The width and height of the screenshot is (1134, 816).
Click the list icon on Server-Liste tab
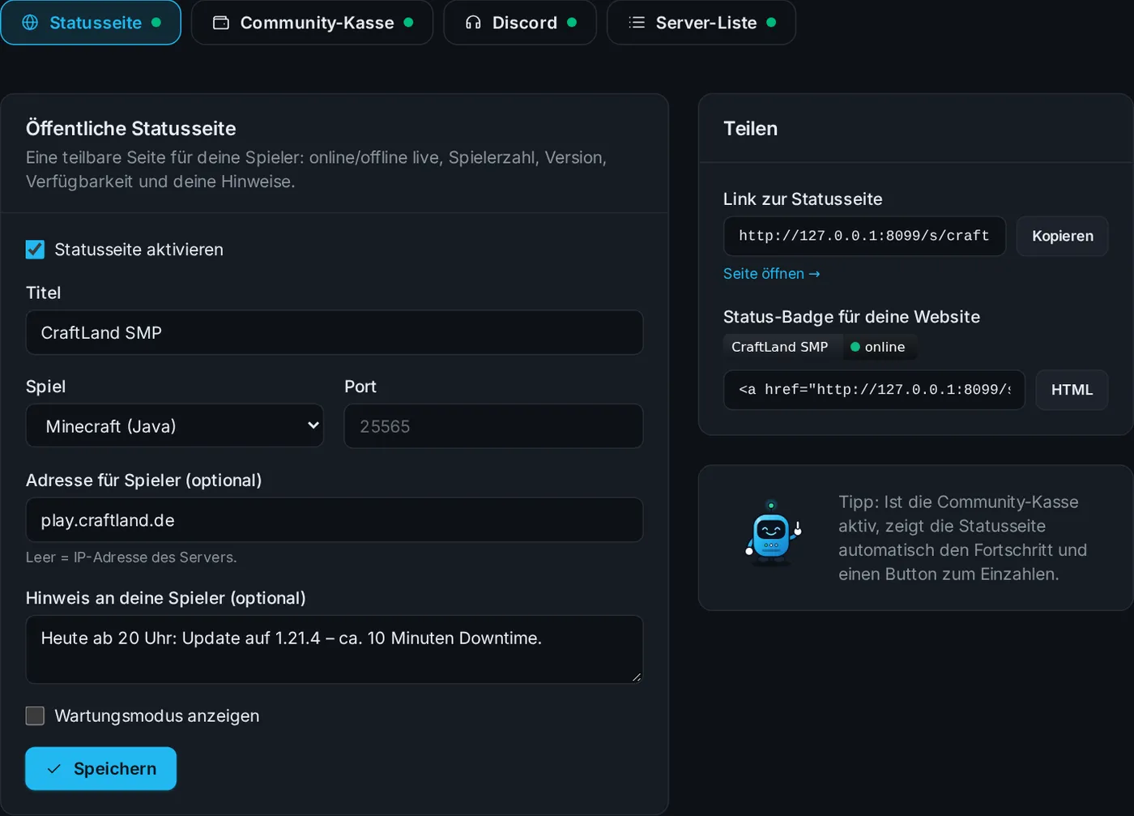pyautogui.click(x=637, y=23)
